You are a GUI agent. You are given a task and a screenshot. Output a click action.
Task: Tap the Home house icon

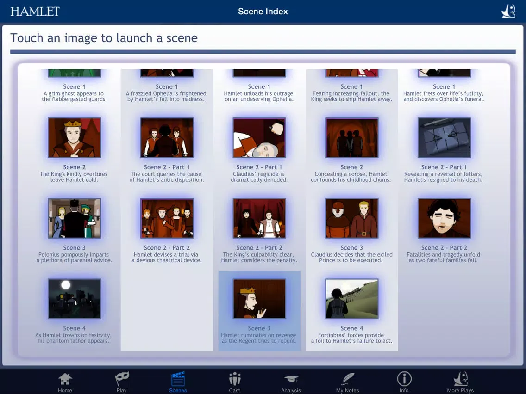point(65,379)
